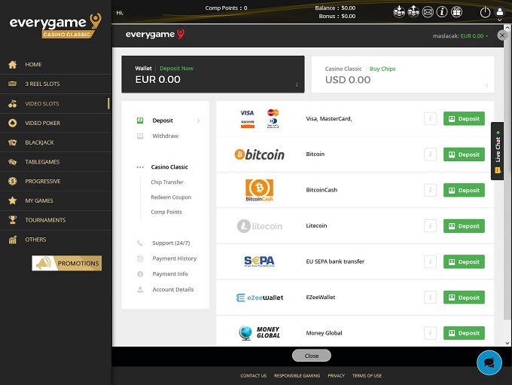512x385 pixels.
Task: Show info for the Visa, MasterCard method
Action: 430,118
